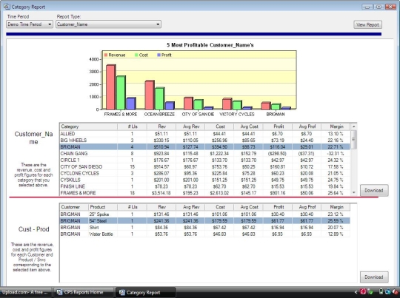Select the ALLIED row
The height and width of the screenshot is (298, 400).
point(205,134)
